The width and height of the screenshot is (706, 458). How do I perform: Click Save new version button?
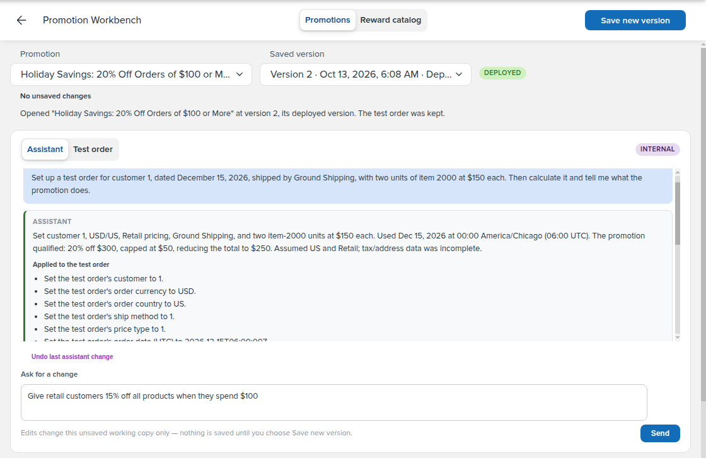635,20
